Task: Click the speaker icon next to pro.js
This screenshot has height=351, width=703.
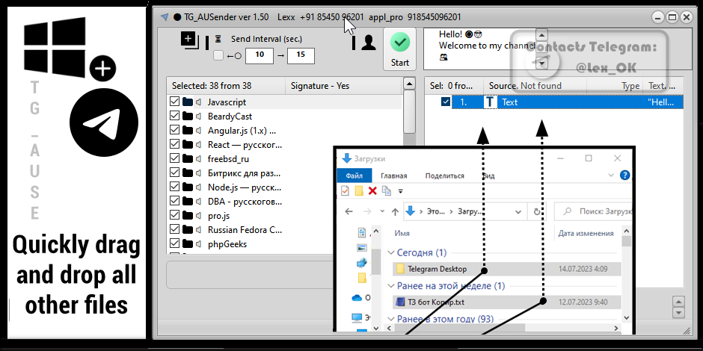Action: pyautogui.click(x=199, y=216)
